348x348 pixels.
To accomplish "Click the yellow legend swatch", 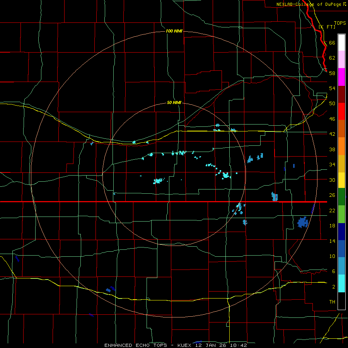I will tap(341, 180).
